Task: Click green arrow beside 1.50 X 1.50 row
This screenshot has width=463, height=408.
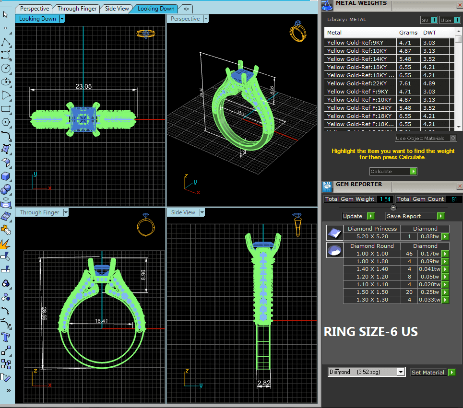Action: click(x=445, y=292)
